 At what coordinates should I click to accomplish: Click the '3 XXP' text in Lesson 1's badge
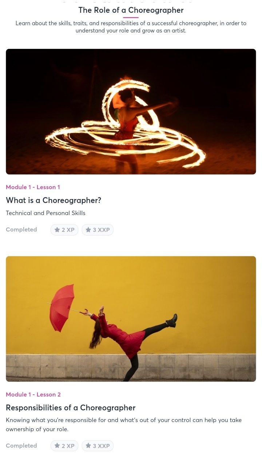pyautogui.click(x=101, y=230)
